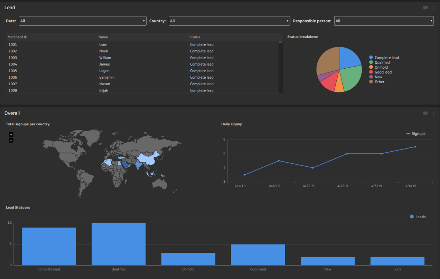Image resolution: width=440 pixels, height=279 pixels.
Task: Toggle the Signups legend marker
Action: [x=408, y=134]
